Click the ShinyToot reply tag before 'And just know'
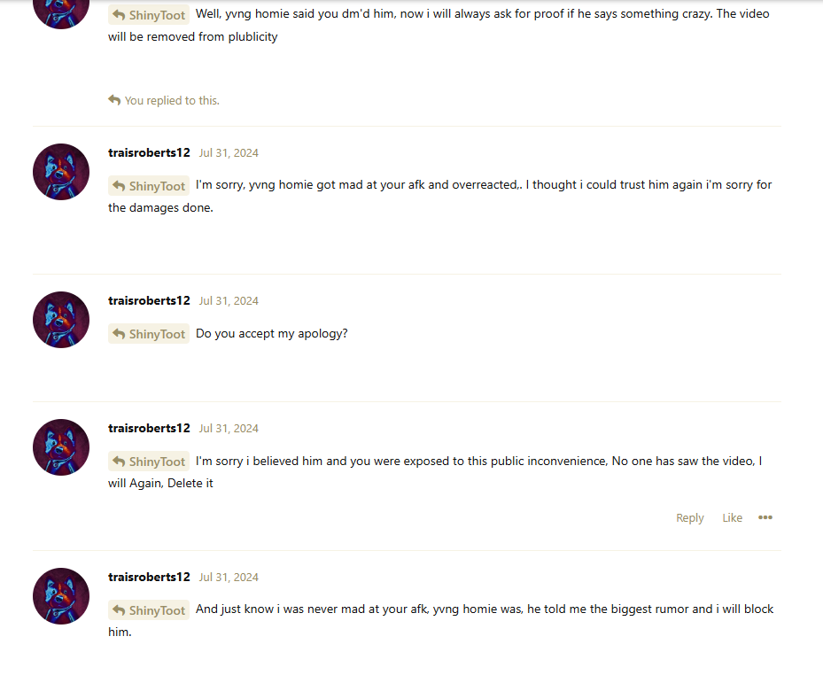Screen dimensions: 823x683 [149, 610]
